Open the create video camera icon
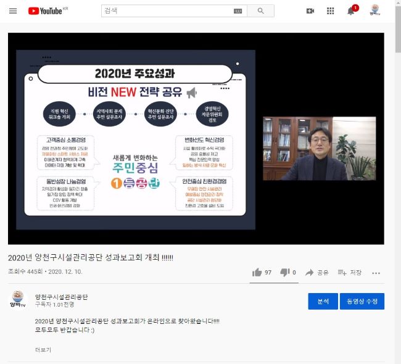This screenshot has height=364, width=401. coord(310,11)
